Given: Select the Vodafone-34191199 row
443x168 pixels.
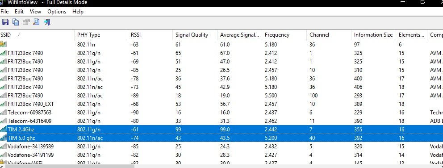Looking at the screenshot, I should pyautogui.click(x=221, y=155).
